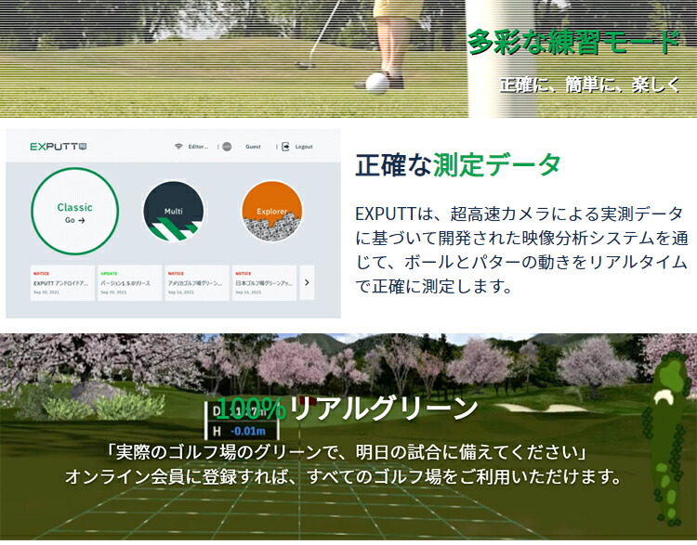This screenshot has height=545, width=697.
Task: Click the arrow next to Go
Action: pyautogui.click(x=81, y=220)
